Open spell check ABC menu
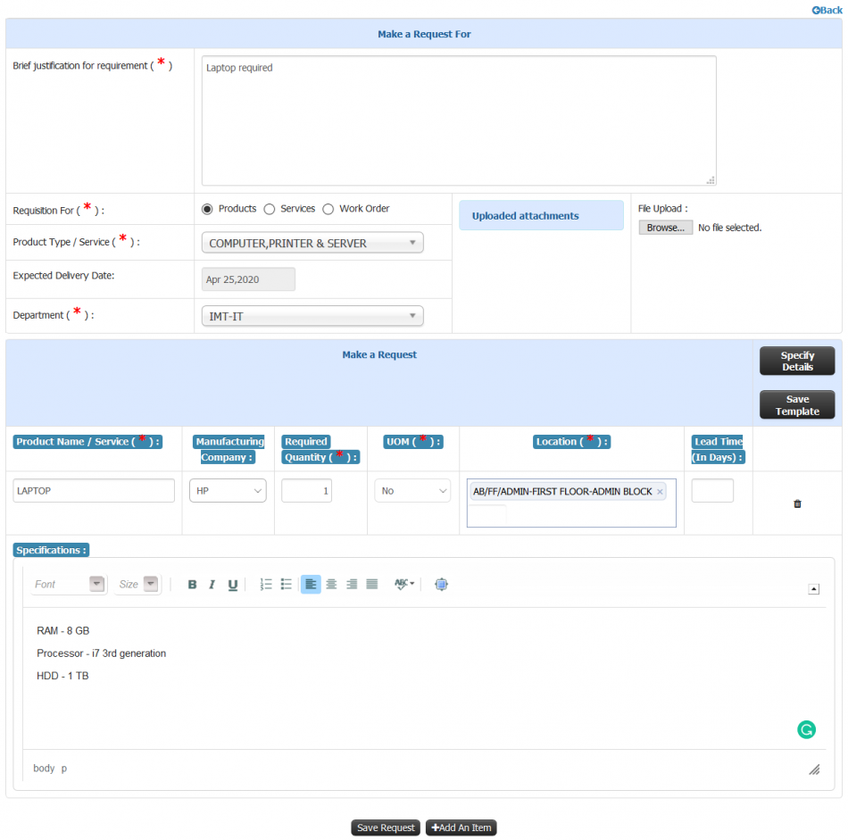This screenshot has height=840, width=848. point(404,584)
